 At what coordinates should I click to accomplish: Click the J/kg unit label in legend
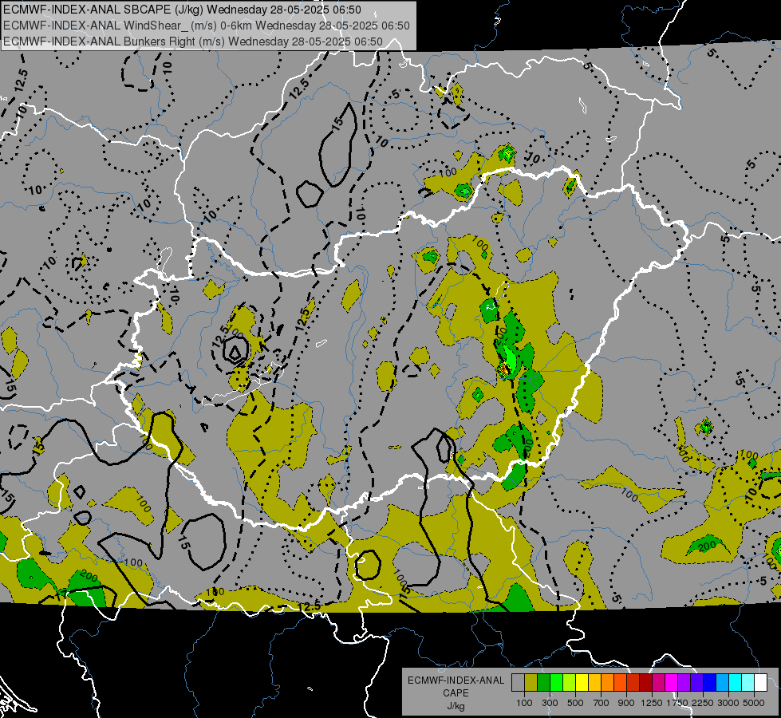[456, 706]
